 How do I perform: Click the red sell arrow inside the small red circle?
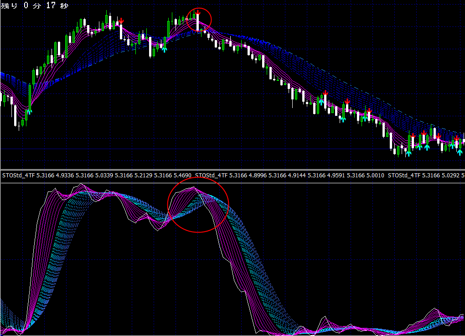197,11
